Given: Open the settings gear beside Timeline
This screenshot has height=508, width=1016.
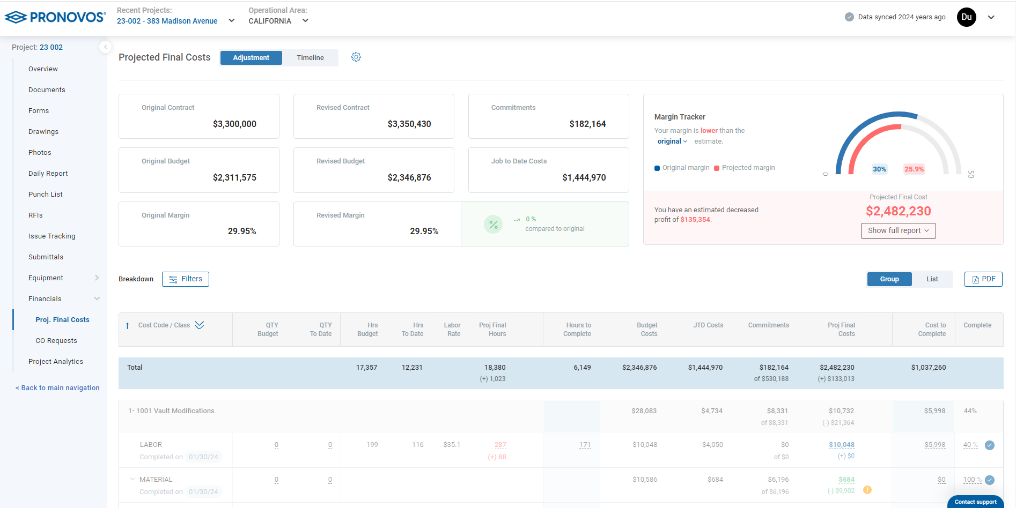Looking at the screenshot, I should pyautogui.click(x=356, y=57).
